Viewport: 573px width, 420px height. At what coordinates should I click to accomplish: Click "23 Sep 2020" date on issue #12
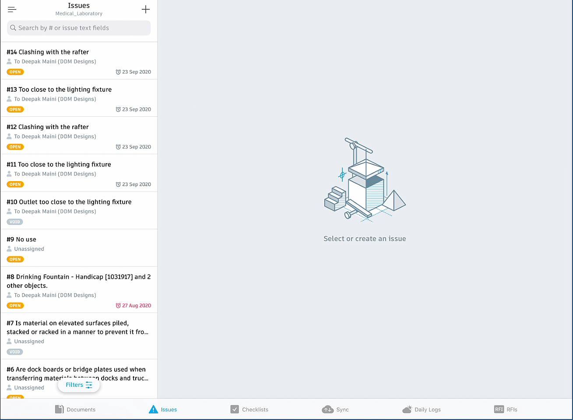tap(137, 147)
